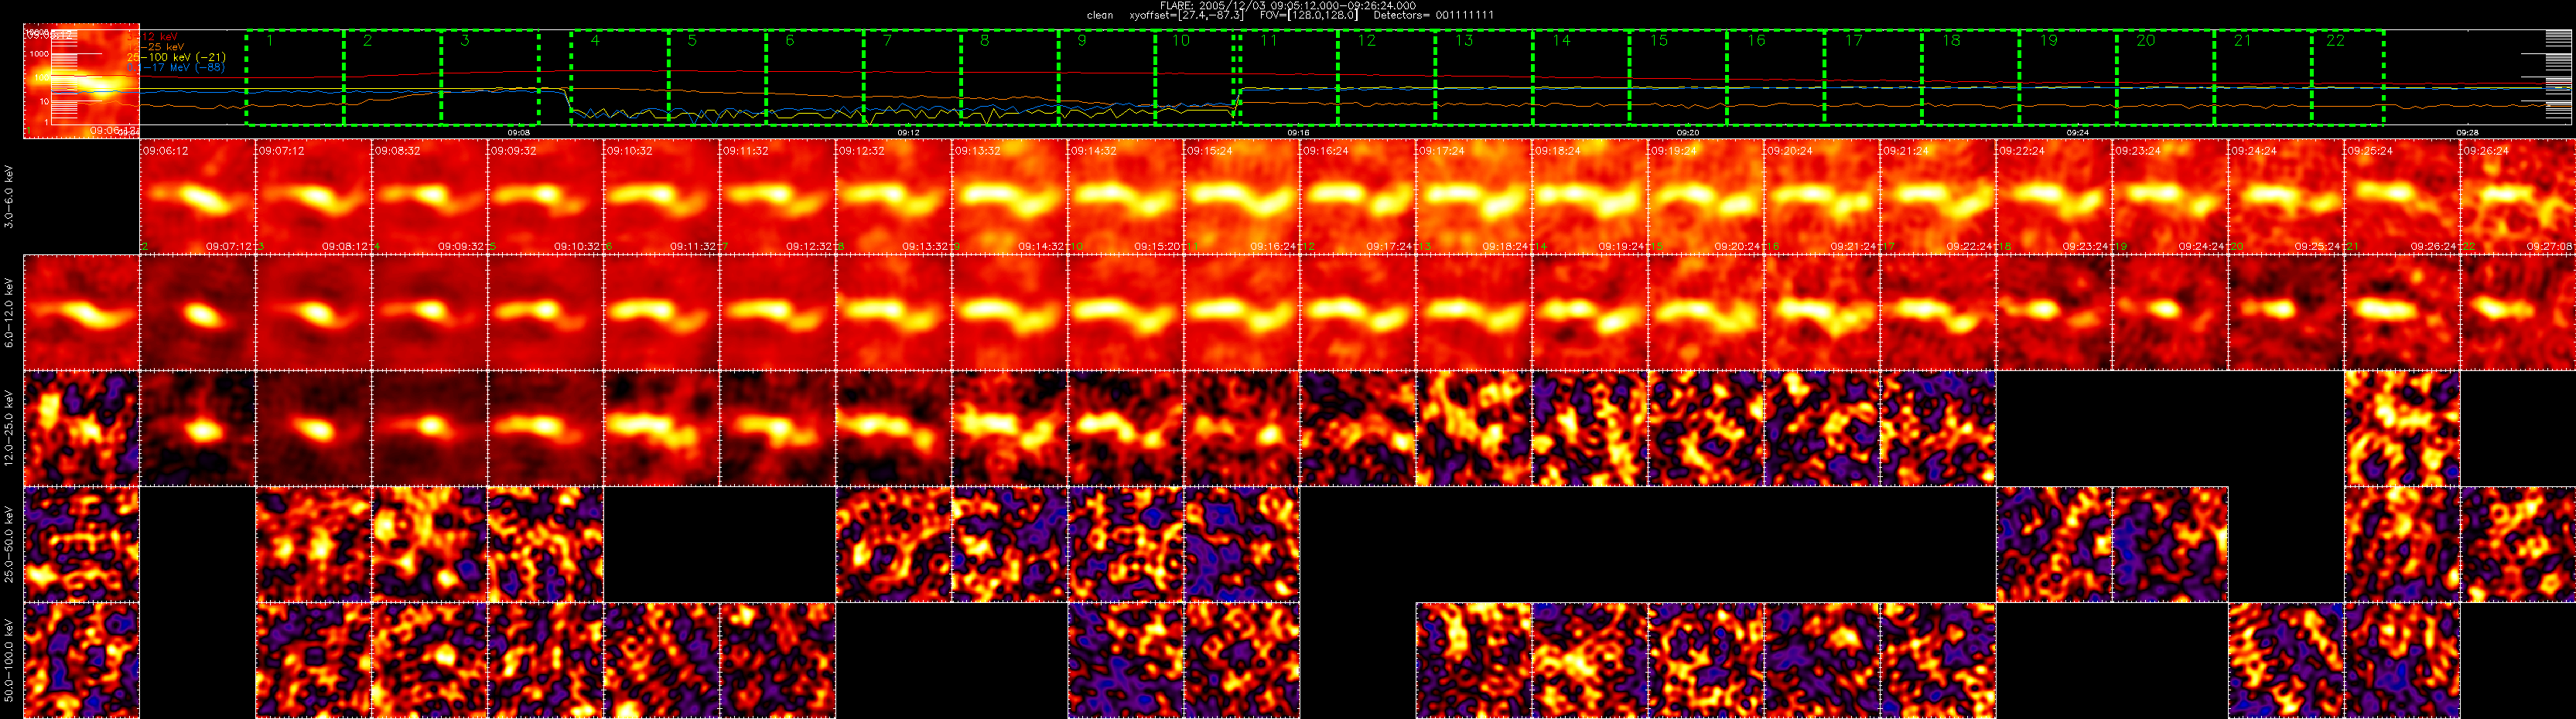Click the 09:12 time axis tick label
2576x719 pixels.
click(908, 132)
